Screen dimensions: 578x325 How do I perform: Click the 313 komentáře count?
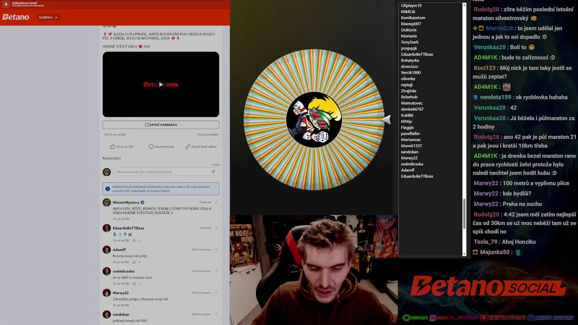click(x=208, y=135)
